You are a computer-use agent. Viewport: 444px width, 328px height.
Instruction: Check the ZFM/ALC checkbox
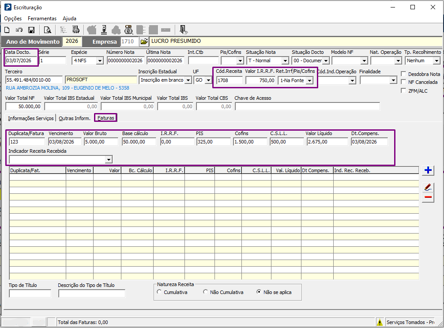pyautogui.click(x=403, y=90)
